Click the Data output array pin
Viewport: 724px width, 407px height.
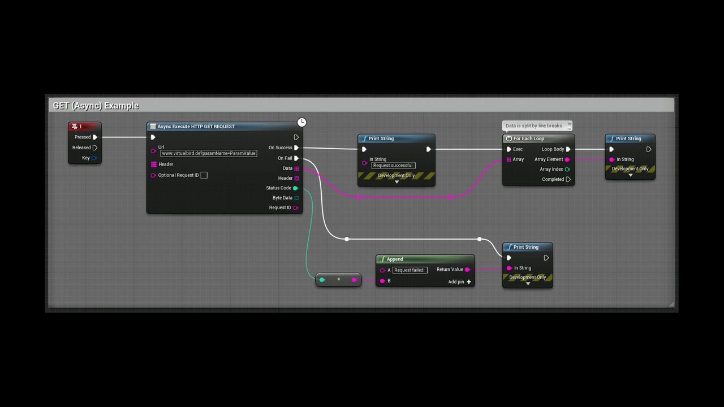[x=296, y=168]
